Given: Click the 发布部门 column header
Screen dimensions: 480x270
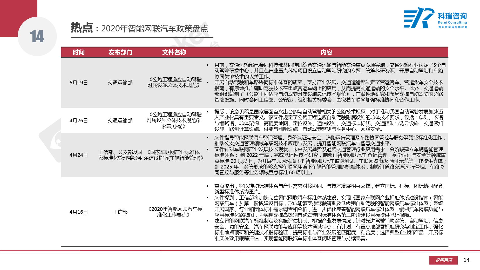Looking at the screenshot, I should point(120,52).
